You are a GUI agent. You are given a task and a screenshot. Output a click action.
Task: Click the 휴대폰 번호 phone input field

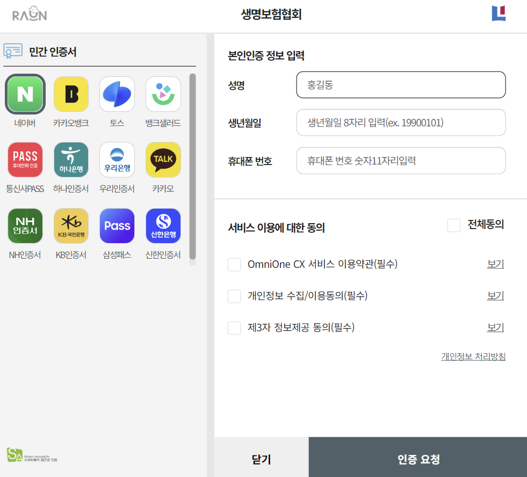[x=401, y=160]
